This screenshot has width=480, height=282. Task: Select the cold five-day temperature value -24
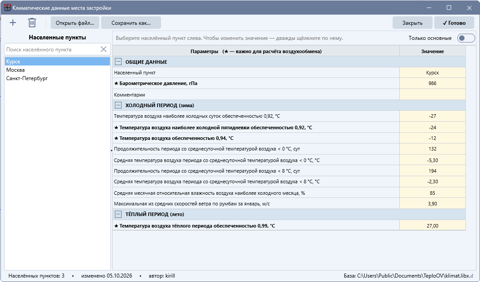pyautogui.click(x=432, y=127)
